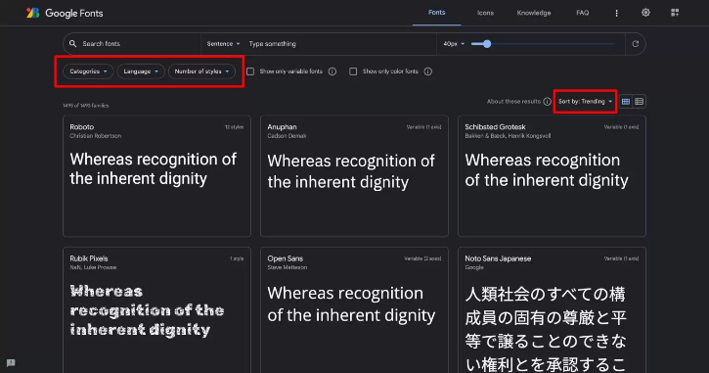Open the Anuphan font card
The image size is (709, 373).
(x=354, y=176)
